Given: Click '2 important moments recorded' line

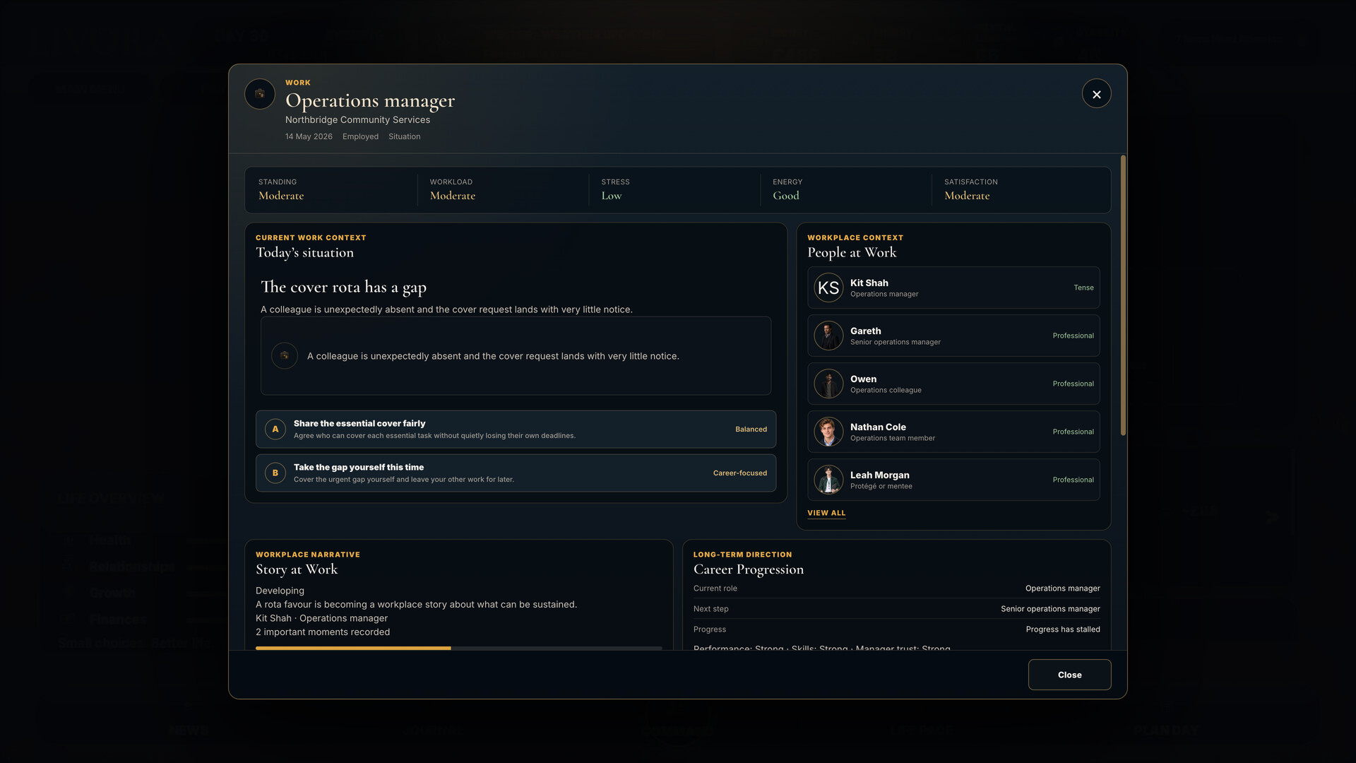Looking at the screenshot, I should (323, 632).
